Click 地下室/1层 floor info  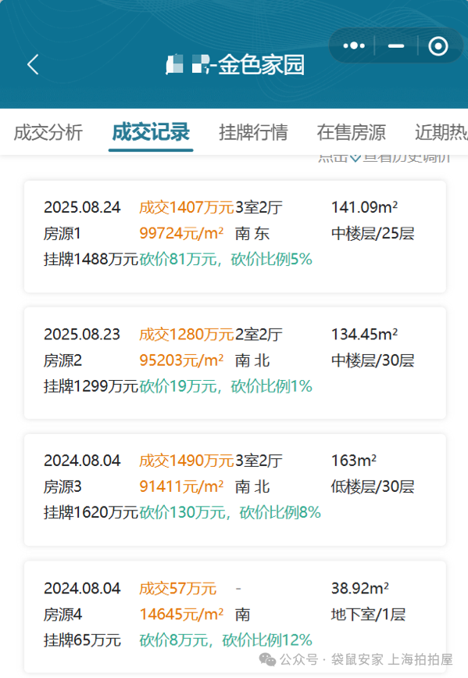click(368, 615)
